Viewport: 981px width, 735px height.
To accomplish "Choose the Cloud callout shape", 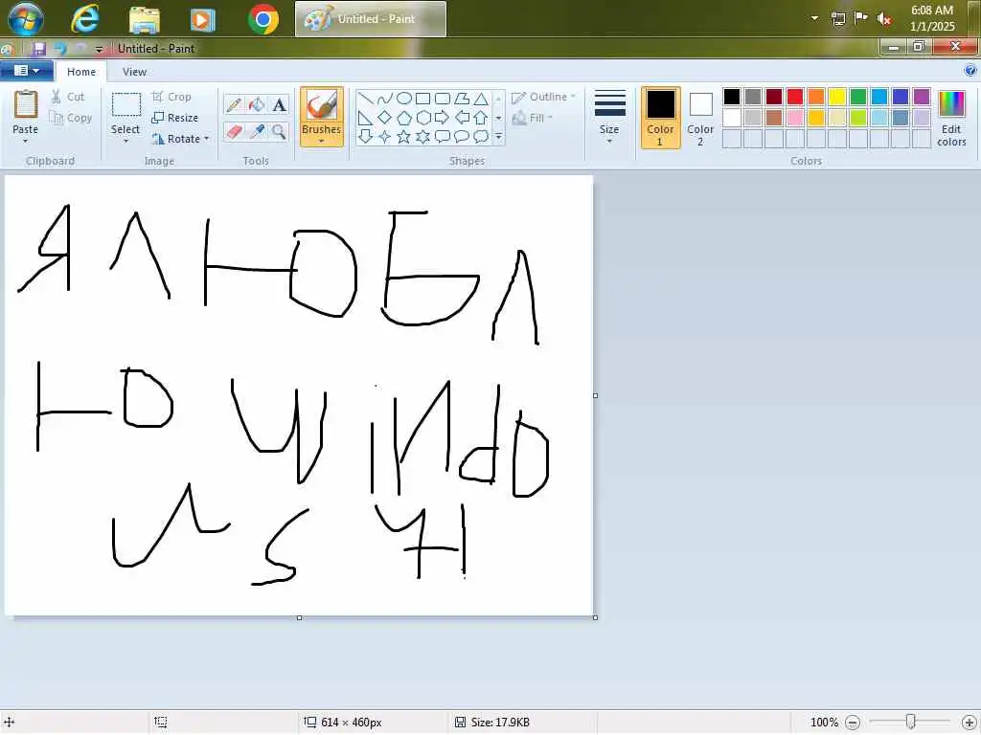I will coord(481,136).
